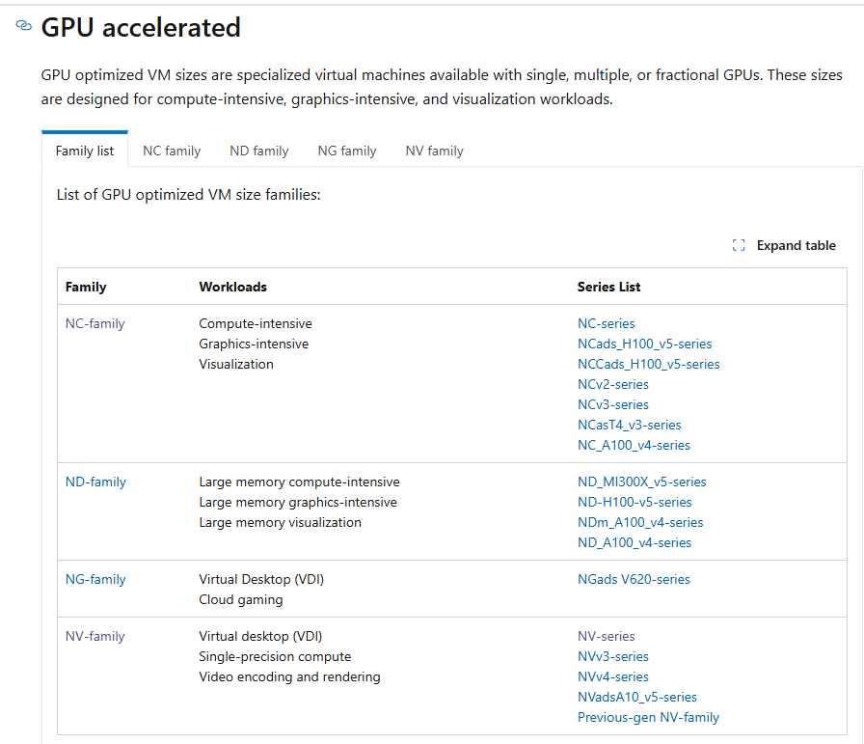
Task: Open the ND-family link in Family column
Action: tap(95, 482)
